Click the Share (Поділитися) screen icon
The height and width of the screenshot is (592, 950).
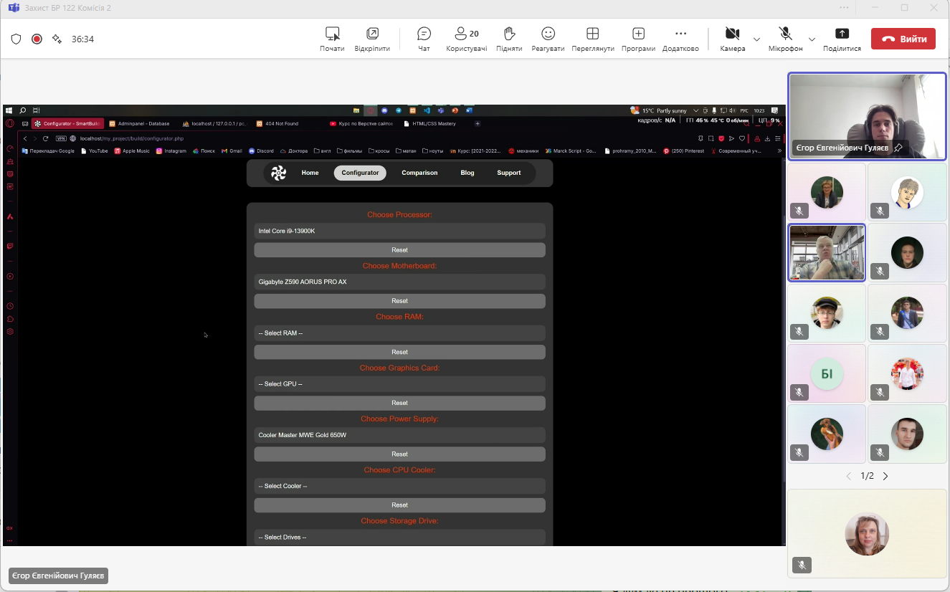pyautogui.click(x=842, y=39)
